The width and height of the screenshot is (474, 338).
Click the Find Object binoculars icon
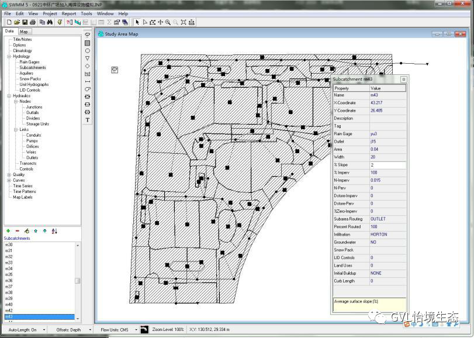tap(50, 22)
